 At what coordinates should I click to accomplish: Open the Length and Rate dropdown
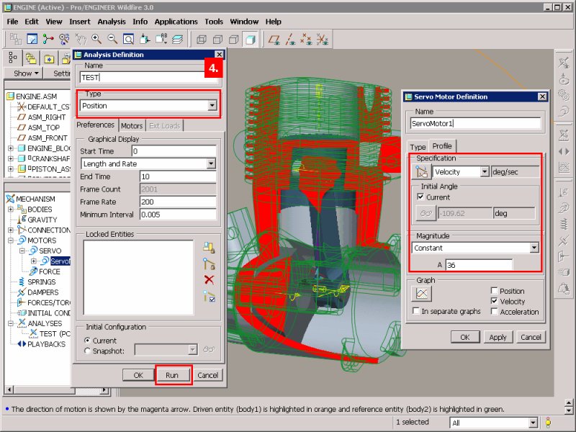[211, 163]
